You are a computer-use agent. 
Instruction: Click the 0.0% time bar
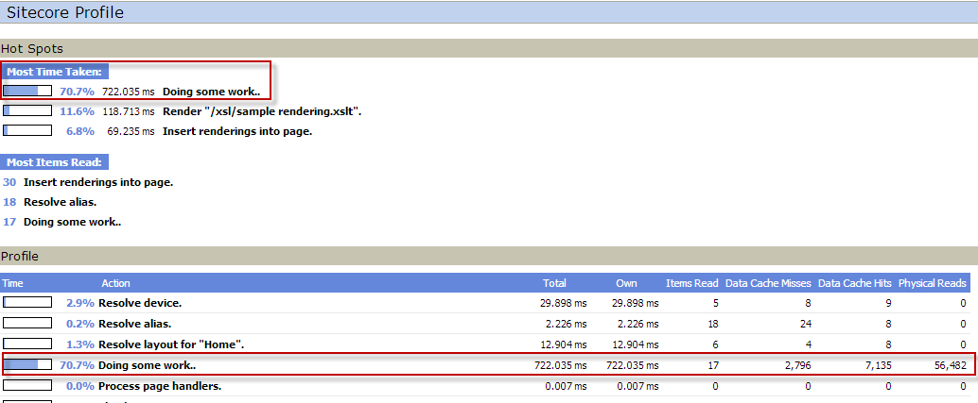coord(27,386)
